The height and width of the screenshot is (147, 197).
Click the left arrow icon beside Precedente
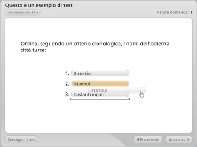138,140
